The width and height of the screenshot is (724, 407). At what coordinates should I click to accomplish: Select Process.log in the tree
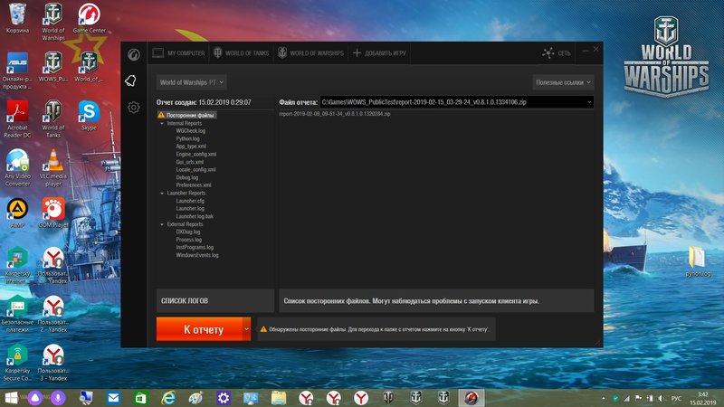pyautogui.click(x=188, y=240)
